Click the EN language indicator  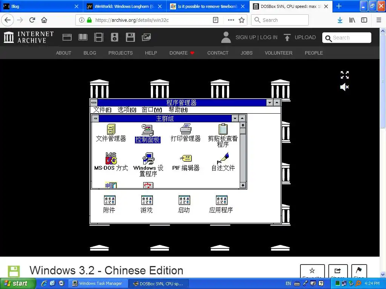(x=288, y=284)
